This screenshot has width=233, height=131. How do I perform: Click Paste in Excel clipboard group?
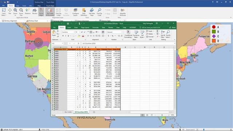[x=54, y=33]
